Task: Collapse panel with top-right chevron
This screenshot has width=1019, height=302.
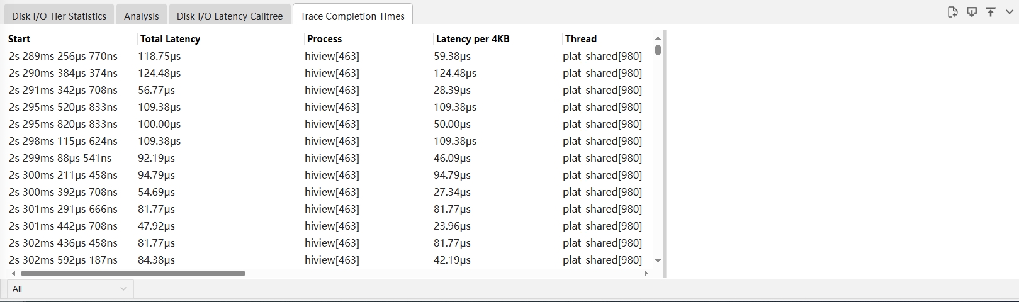Action: [1008, 12]
